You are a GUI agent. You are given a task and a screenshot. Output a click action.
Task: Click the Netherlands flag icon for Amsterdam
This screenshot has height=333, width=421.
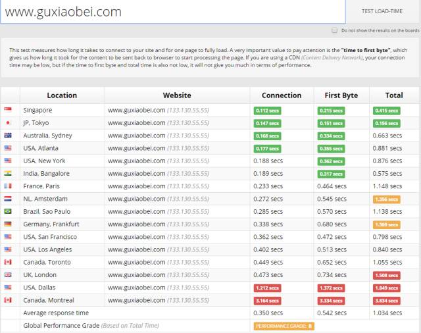(x=8, y=199)
